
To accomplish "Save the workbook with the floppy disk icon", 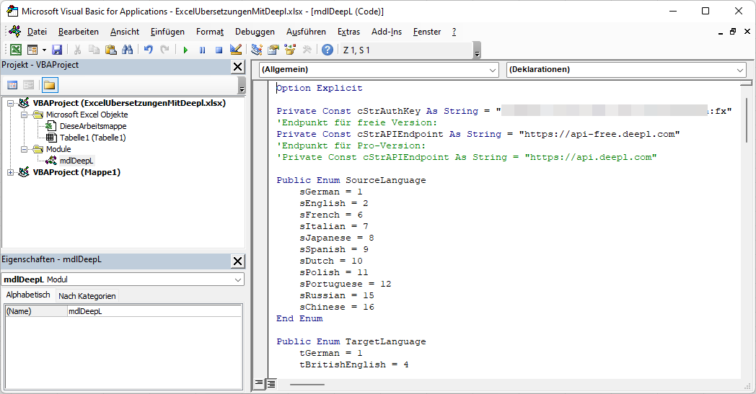I will pos(57,50).
